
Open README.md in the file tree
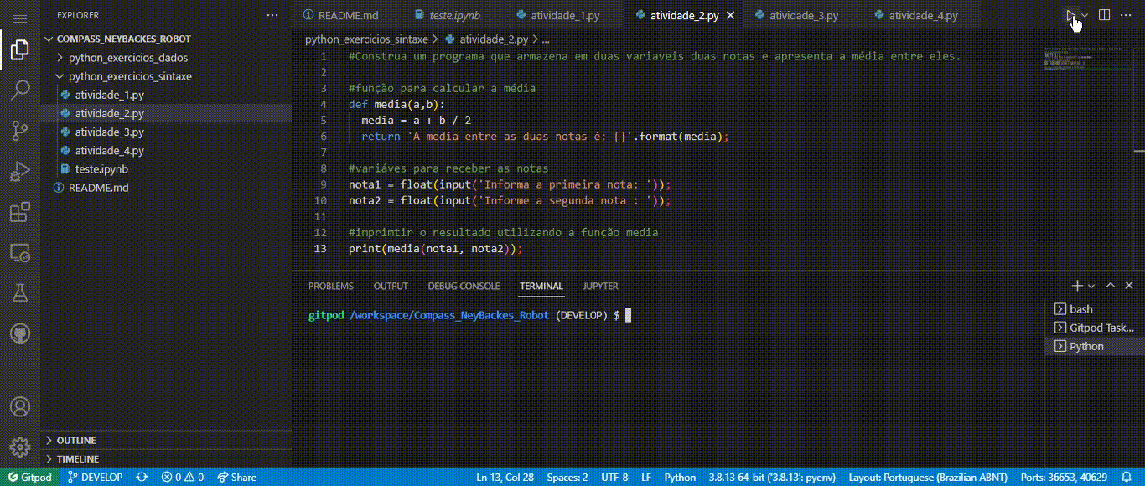(166, 187)
